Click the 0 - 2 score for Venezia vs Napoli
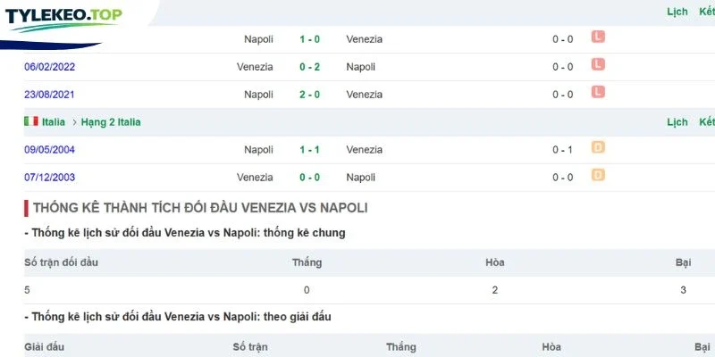The image size is (715, 357). [309, 67]
